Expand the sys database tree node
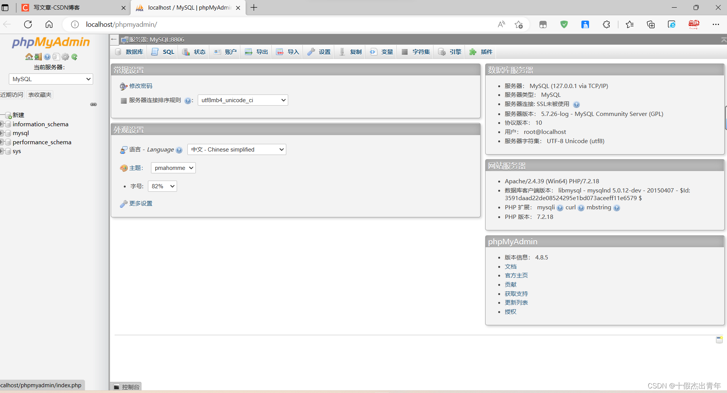 tap(2, 151)
